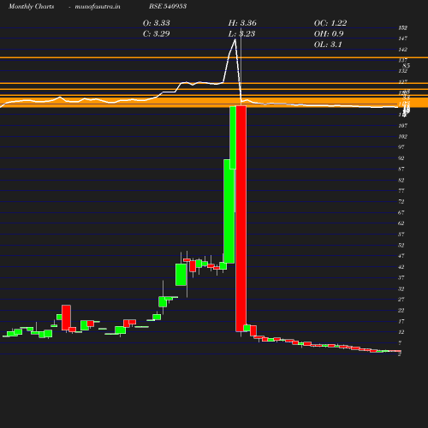Click the 107 price axis label
Viewport: 428px width, 428px height.
(403, 126)
